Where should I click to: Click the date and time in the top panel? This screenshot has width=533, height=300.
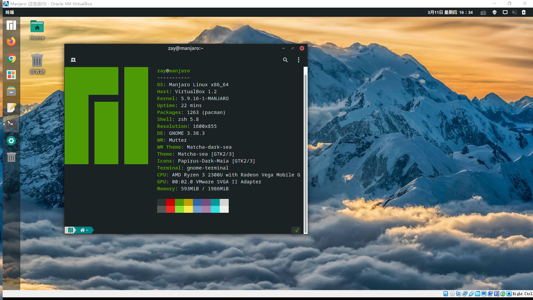[x=450, y=12]
